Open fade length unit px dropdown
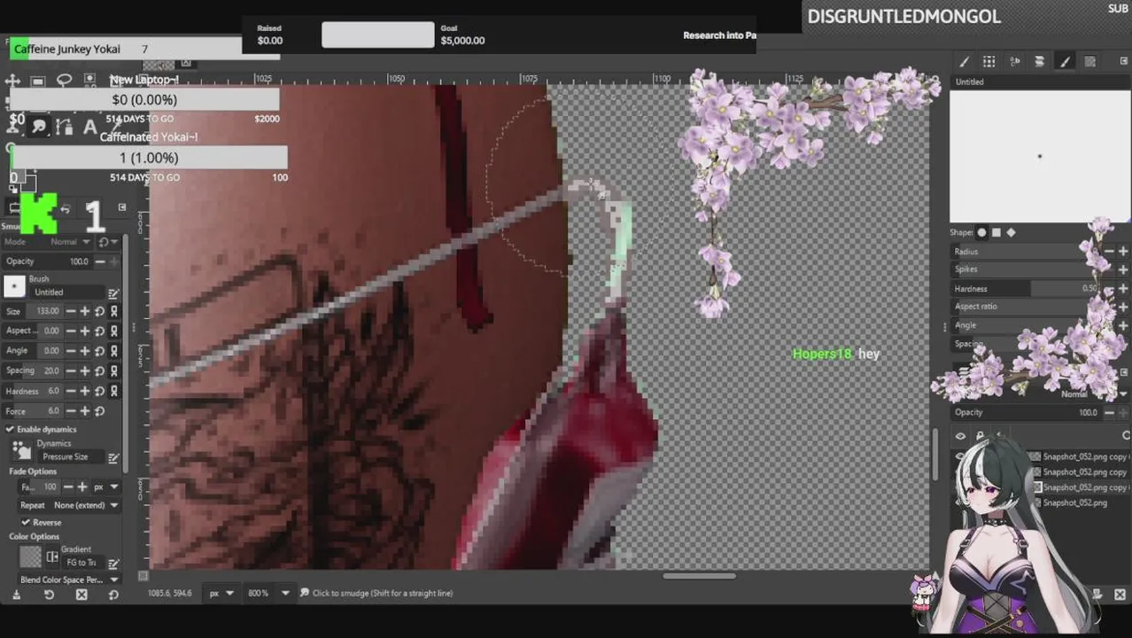Image resolution: width=1132 pixels, height=638 pixels. (x=105, y=487)
